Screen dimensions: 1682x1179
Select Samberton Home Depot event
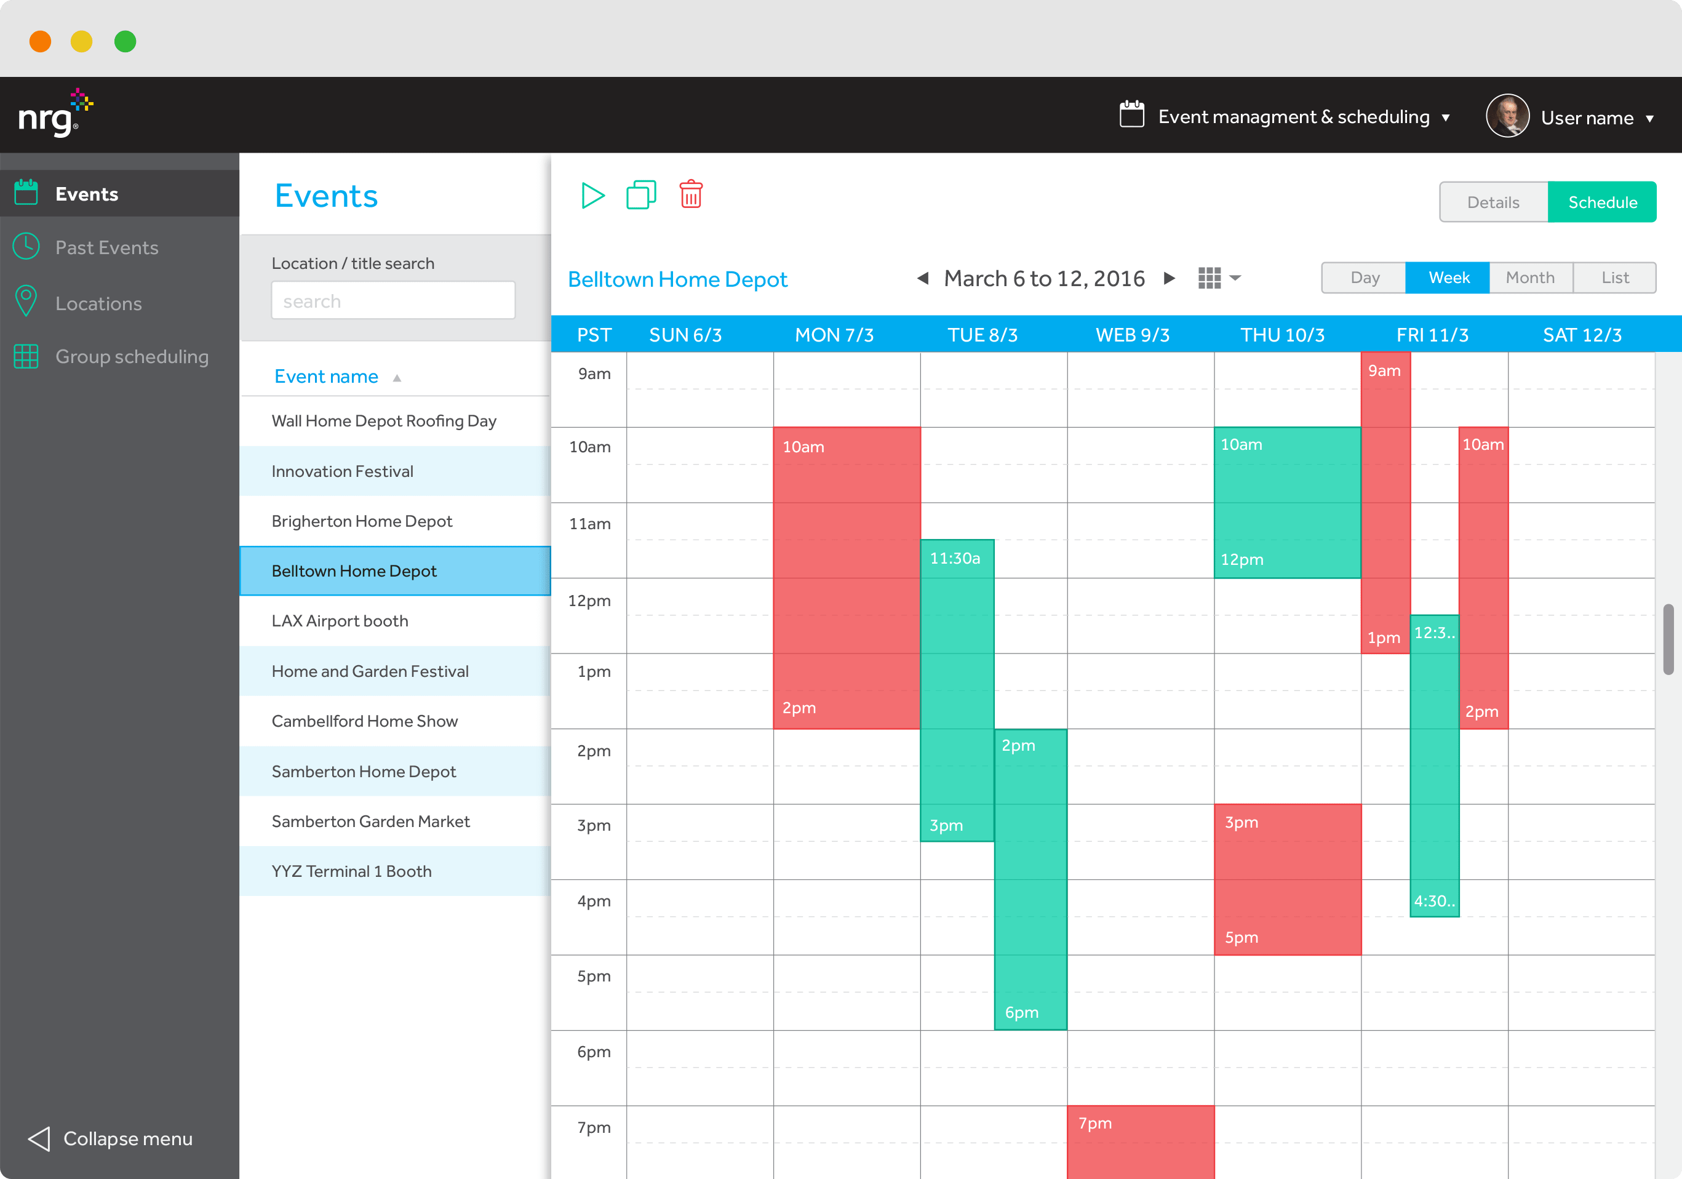(x=396, y=772)
